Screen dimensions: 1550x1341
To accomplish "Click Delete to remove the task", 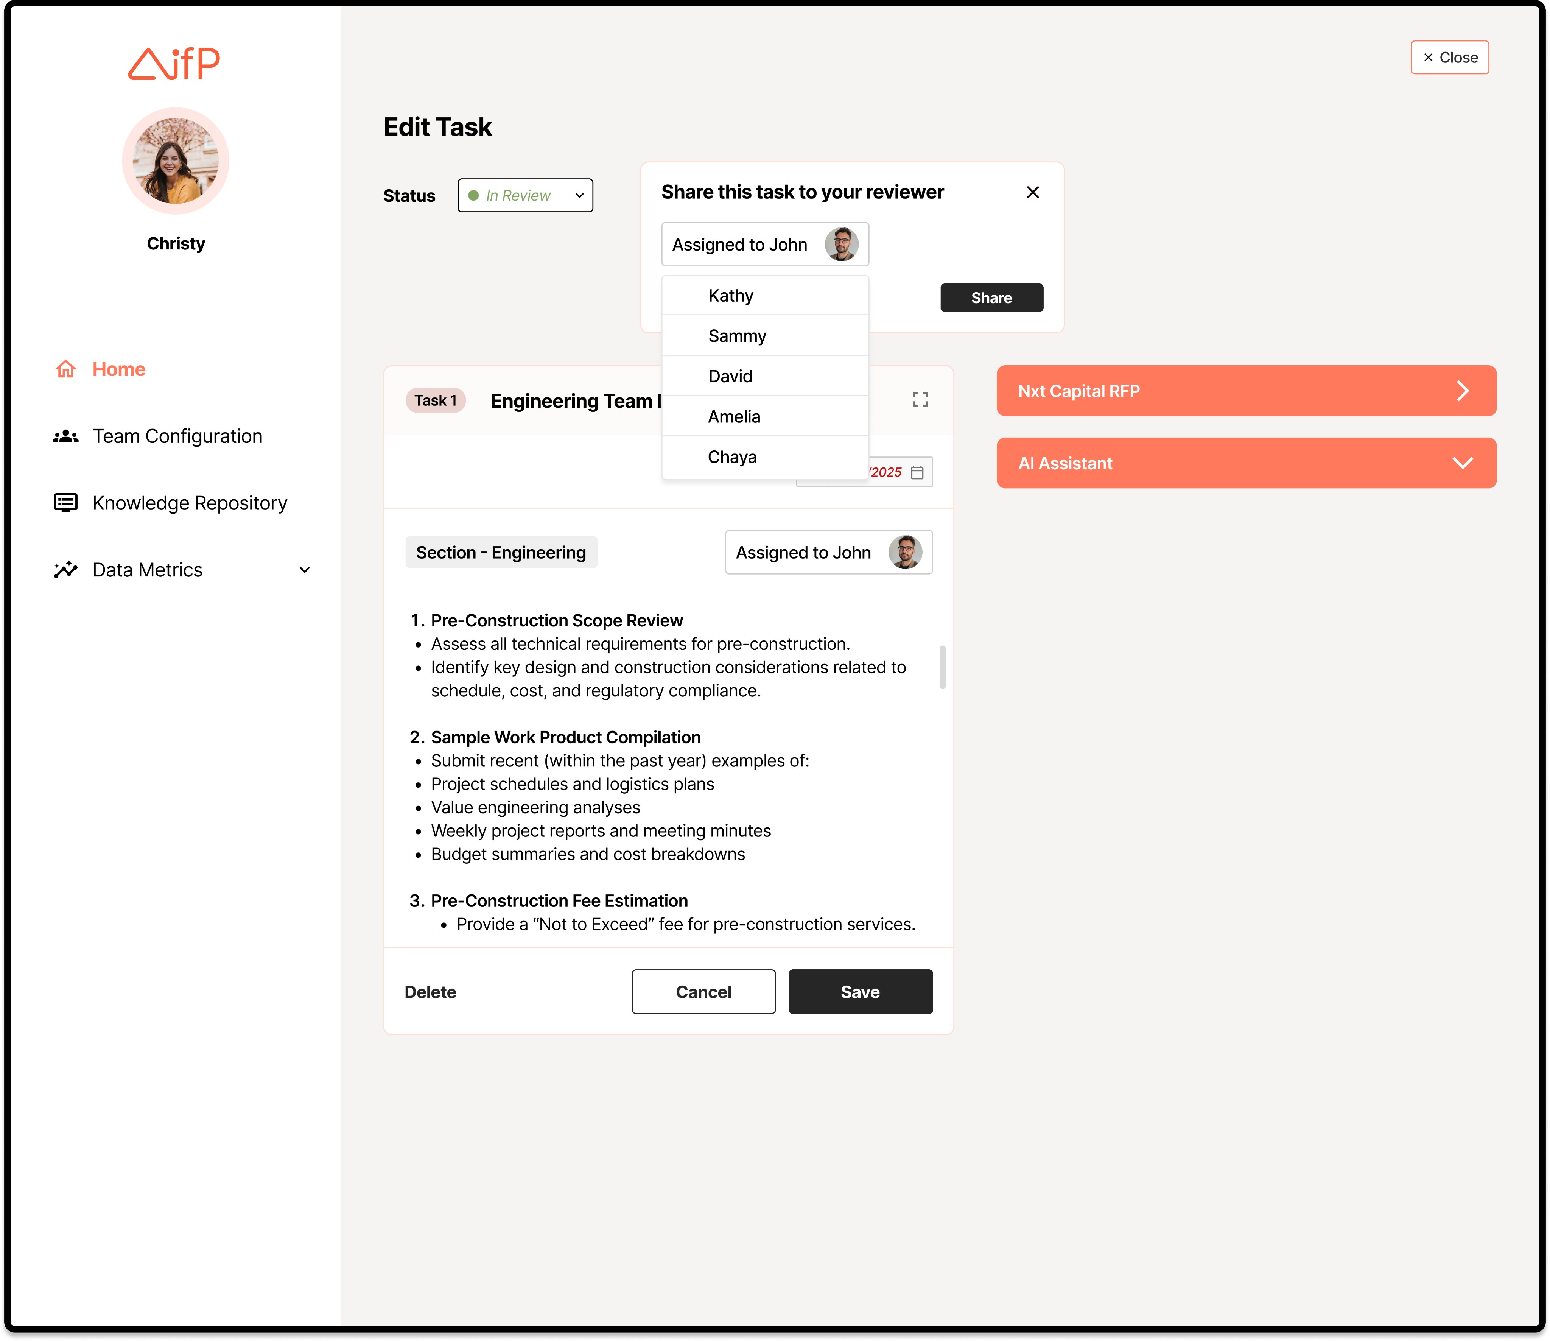I will tap(430, 992).
